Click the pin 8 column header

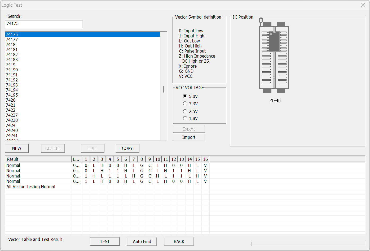point(142,159)
